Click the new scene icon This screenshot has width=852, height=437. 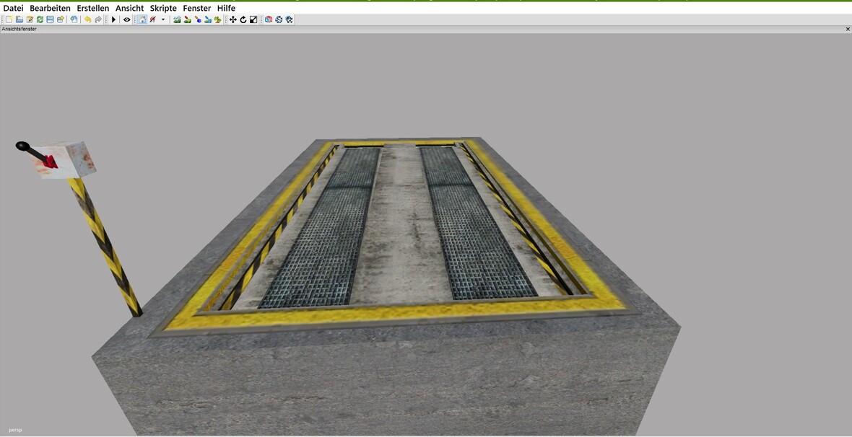9,19
